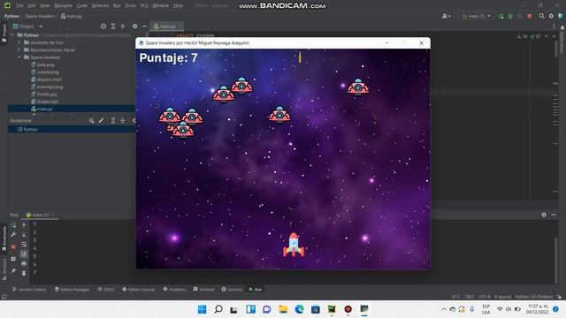Hide the Run tool window
This screenshot has width=566, height=318.
point(554,215)
